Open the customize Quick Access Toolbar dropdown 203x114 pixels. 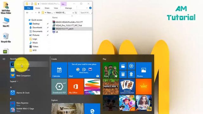[x=38, y=4]
